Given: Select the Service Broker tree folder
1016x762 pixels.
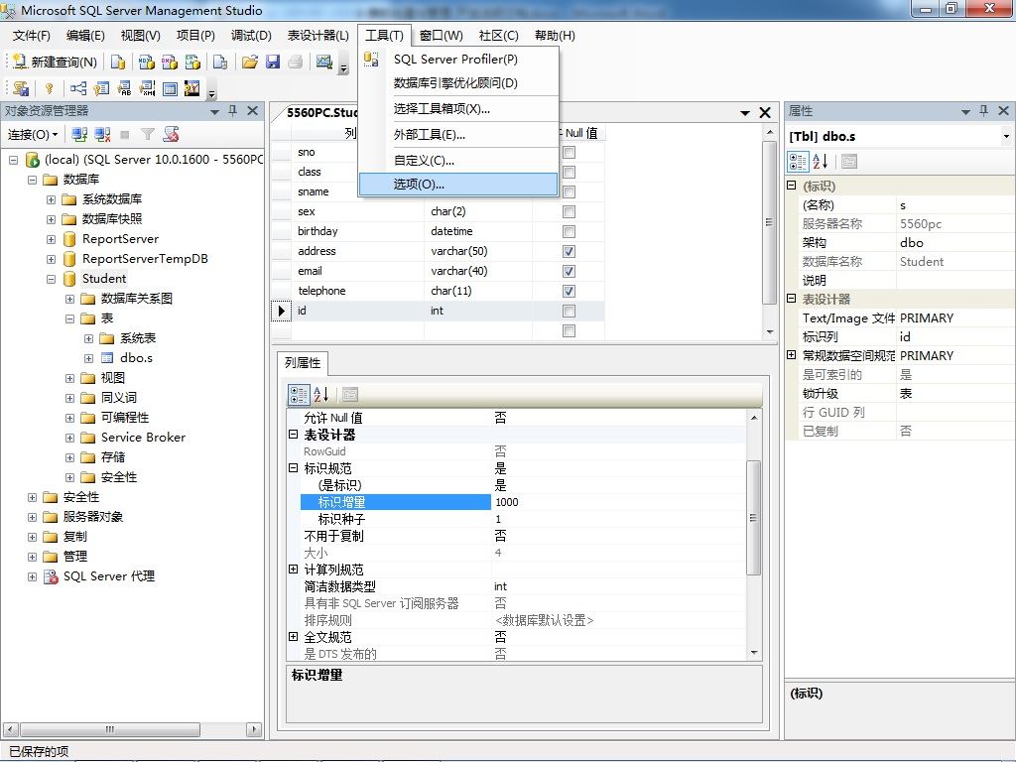Looking at the screenshot, I should pyautogui.click(x=143, y=438).
